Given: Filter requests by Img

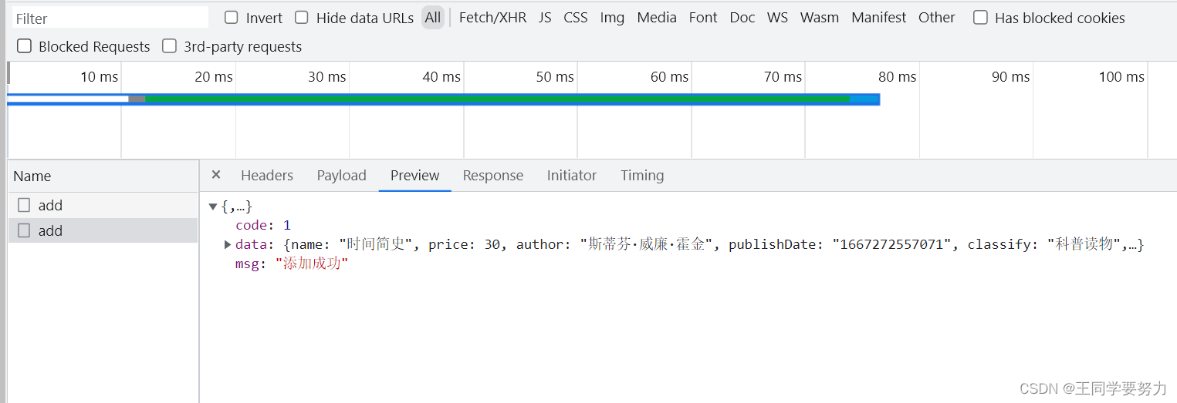Looking at the screenshot, I should (x=612, y=17).
